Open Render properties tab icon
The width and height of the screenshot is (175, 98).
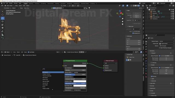coord(146,42)
